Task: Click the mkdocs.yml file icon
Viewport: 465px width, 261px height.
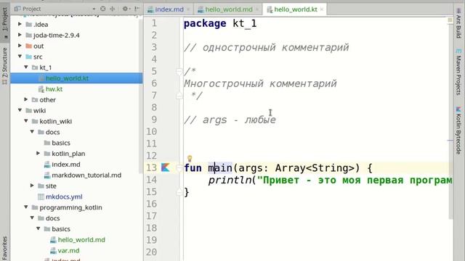Action: tap(41, 196)
